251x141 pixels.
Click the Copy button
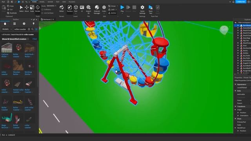point(11,6)
